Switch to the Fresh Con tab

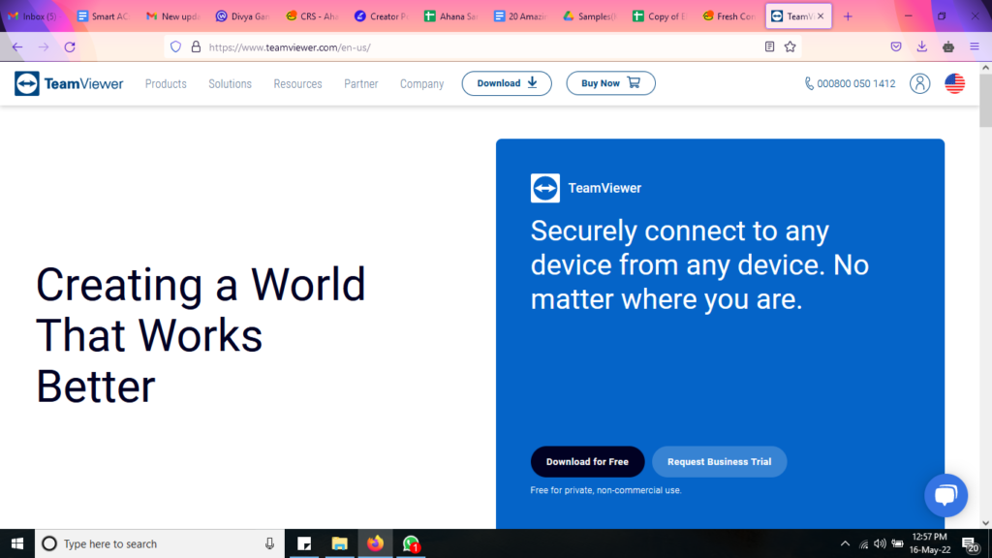728,16
